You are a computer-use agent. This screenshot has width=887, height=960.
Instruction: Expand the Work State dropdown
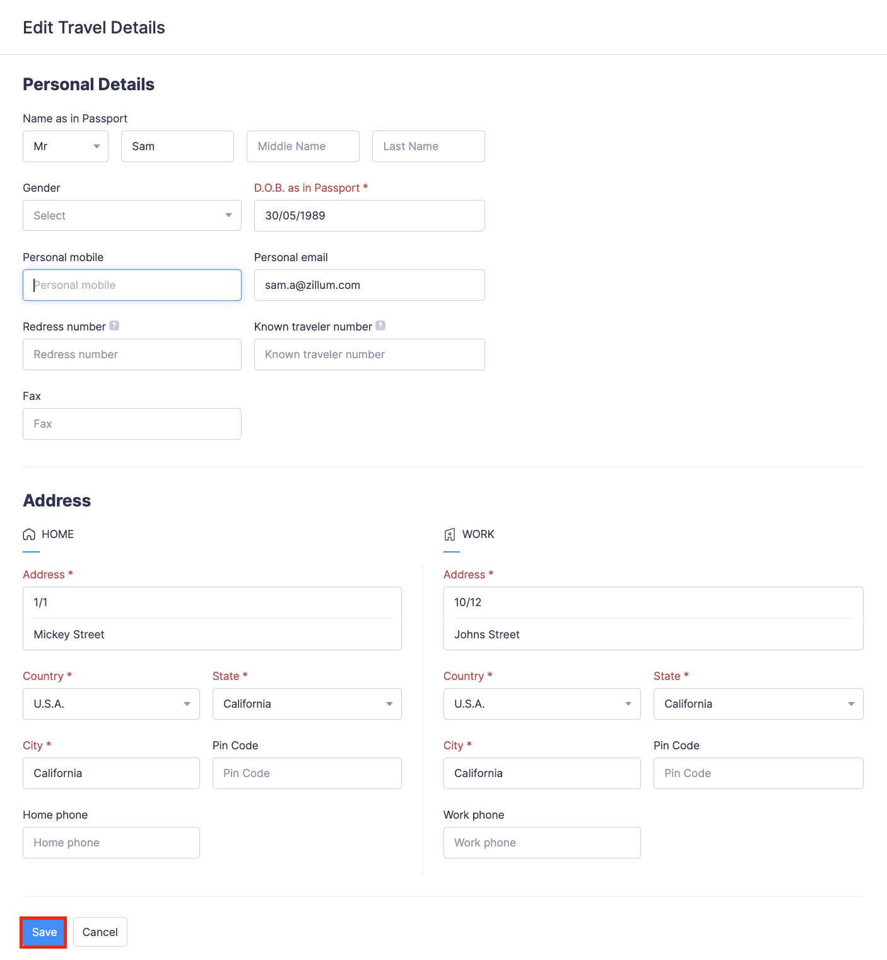click(758, 704)
